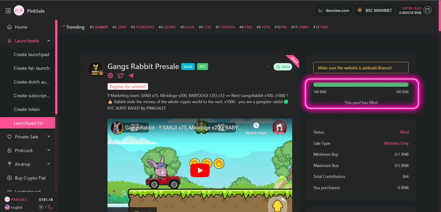Open the Gangs Rabbit Twitter profile

click(120, 75)
